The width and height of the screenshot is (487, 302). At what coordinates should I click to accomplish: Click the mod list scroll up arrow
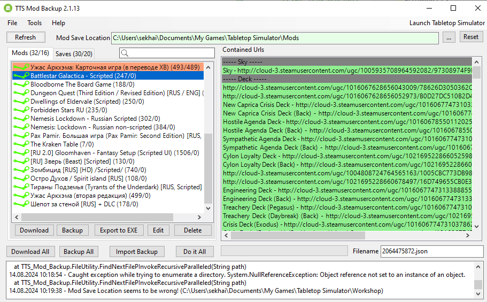click(x=208, y=67)
